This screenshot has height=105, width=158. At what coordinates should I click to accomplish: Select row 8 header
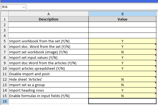[5, 57]
